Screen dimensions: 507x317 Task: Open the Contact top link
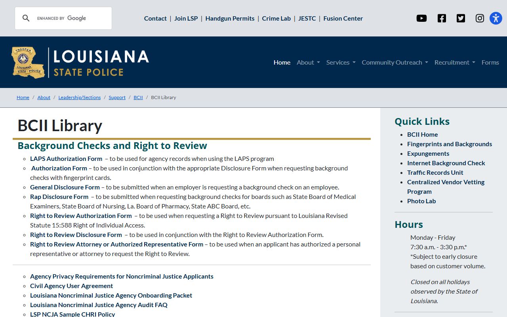[x=155, y=18]
